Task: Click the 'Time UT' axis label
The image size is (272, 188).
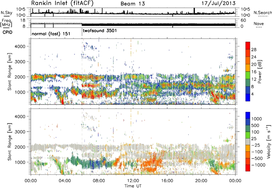Action: [x=133, y=186]
